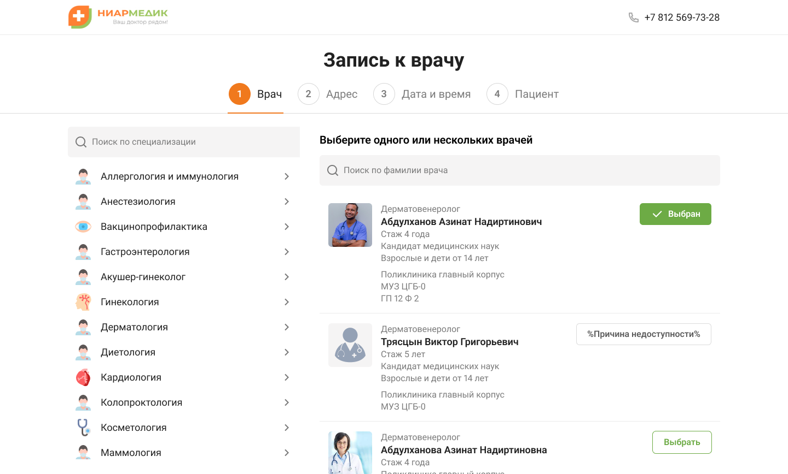Click the stethoscope icon beside Косметология
The width and height of the screenshot is (788, 474).
pyautogui.click(x=83, y=428)
